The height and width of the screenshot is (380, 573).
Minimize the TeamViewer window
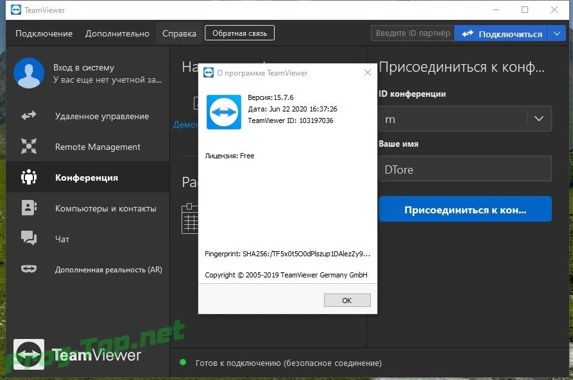(x=496, y=10)
